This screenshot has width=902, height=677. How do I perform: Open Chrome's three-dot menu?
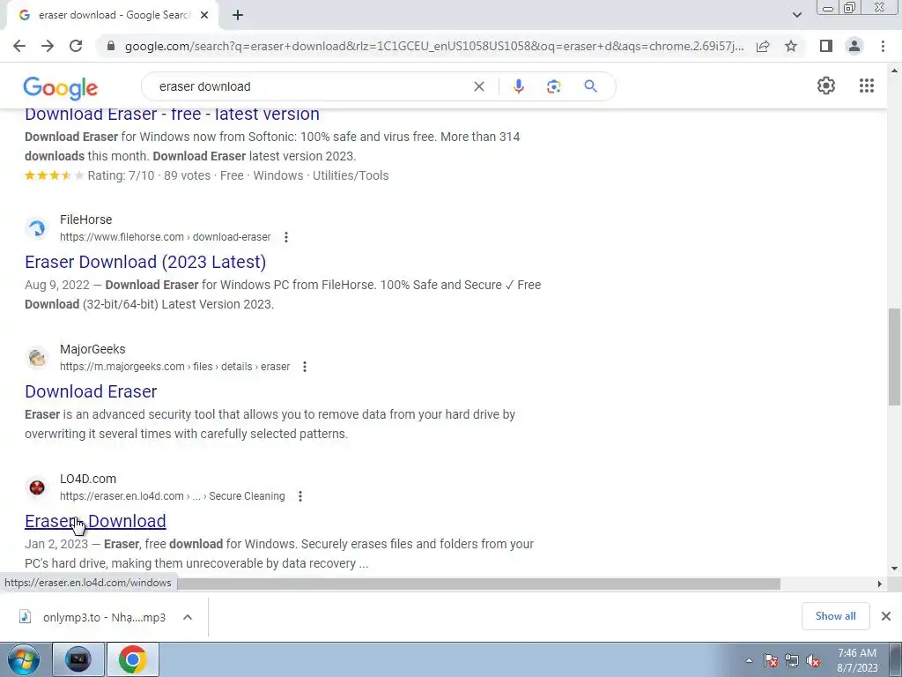pos(883,46)
